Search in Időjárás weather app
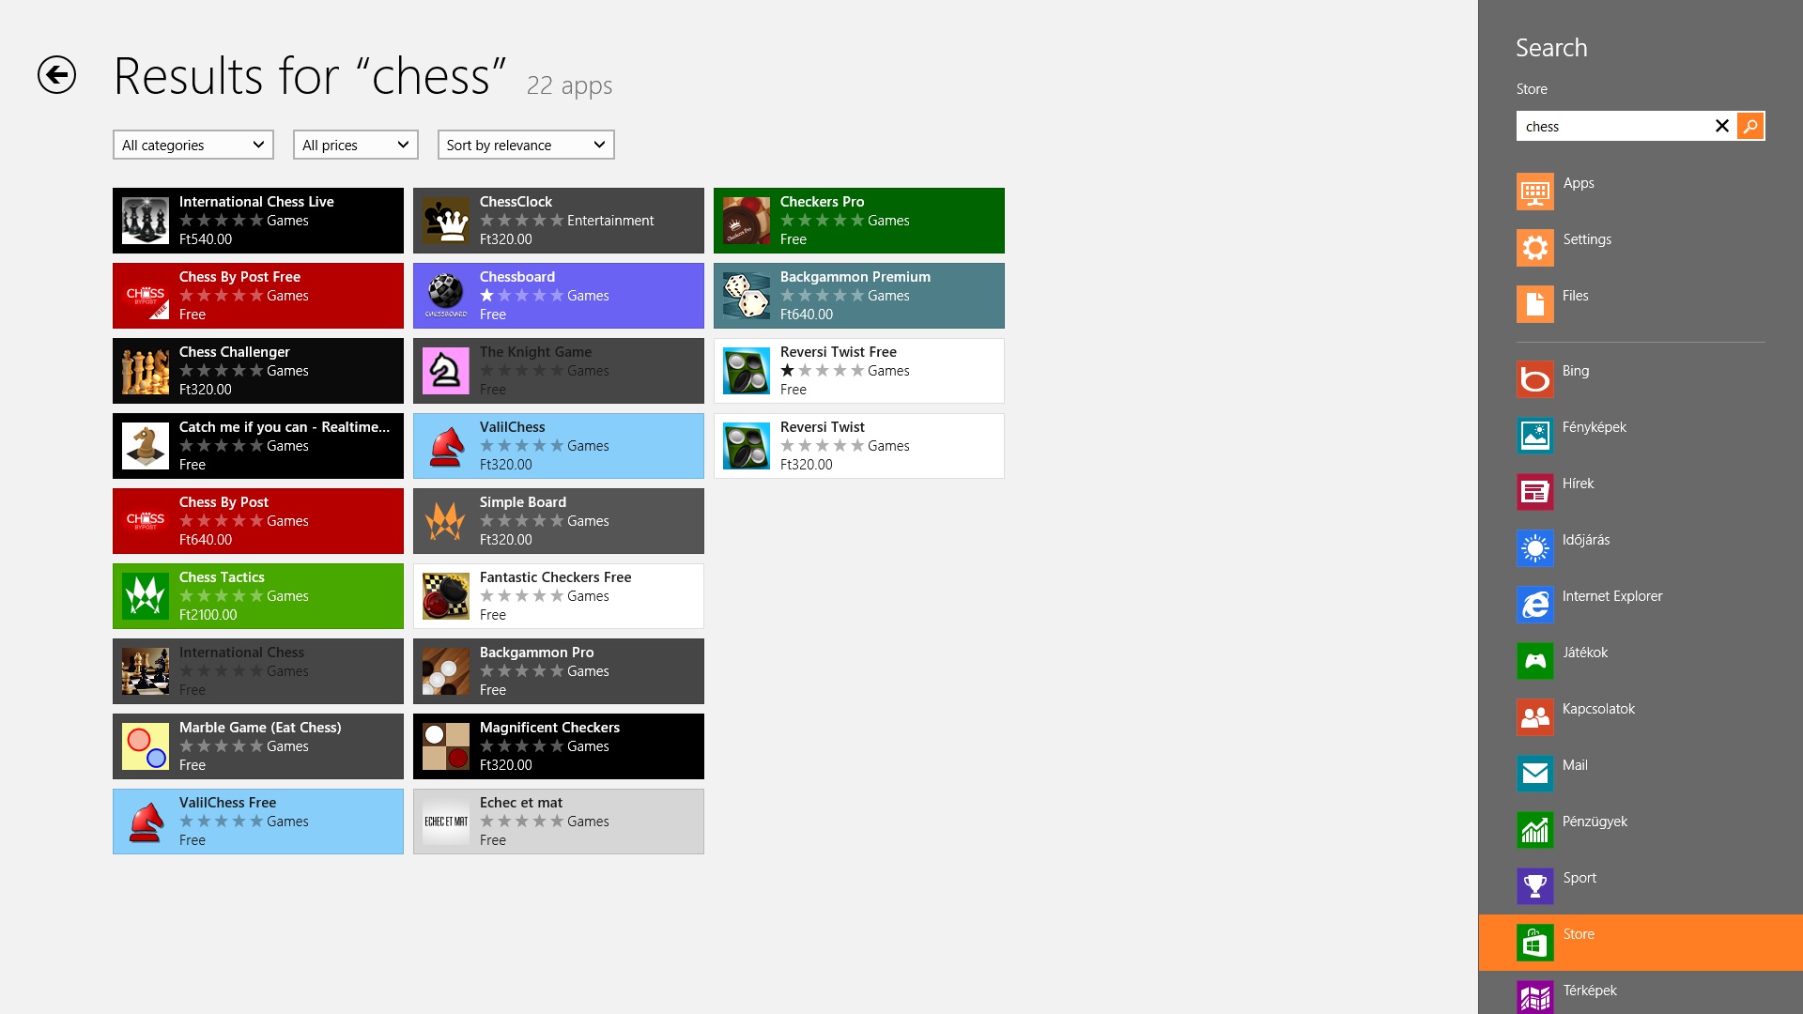This screenshot has width=1803, height=1014. (1641, 548)
